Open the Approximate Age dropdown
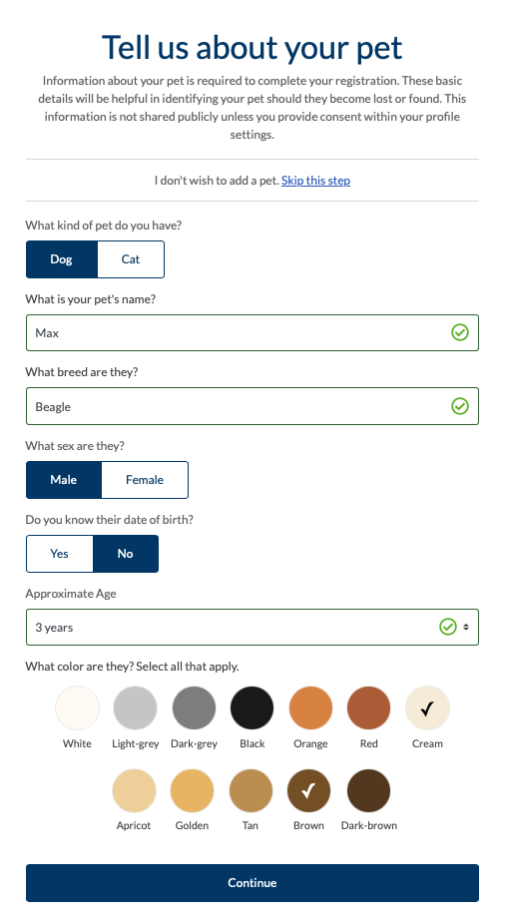 (252, 628)
